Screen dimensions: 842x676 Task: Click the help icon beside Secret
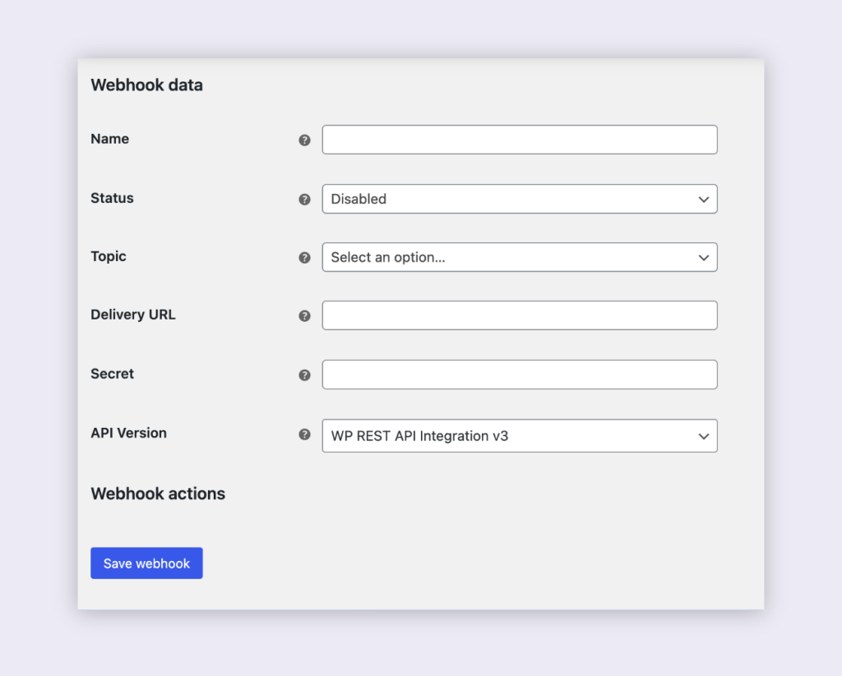(x=304, y=375)
